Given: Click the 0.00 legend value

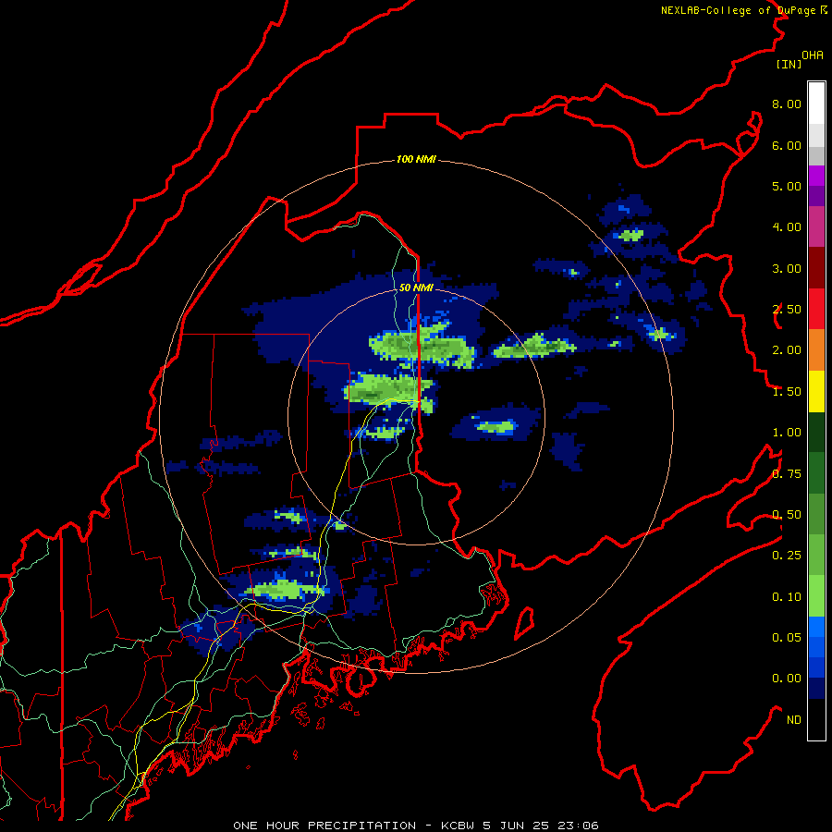Looking at the screenshot, I should [787, 679].
